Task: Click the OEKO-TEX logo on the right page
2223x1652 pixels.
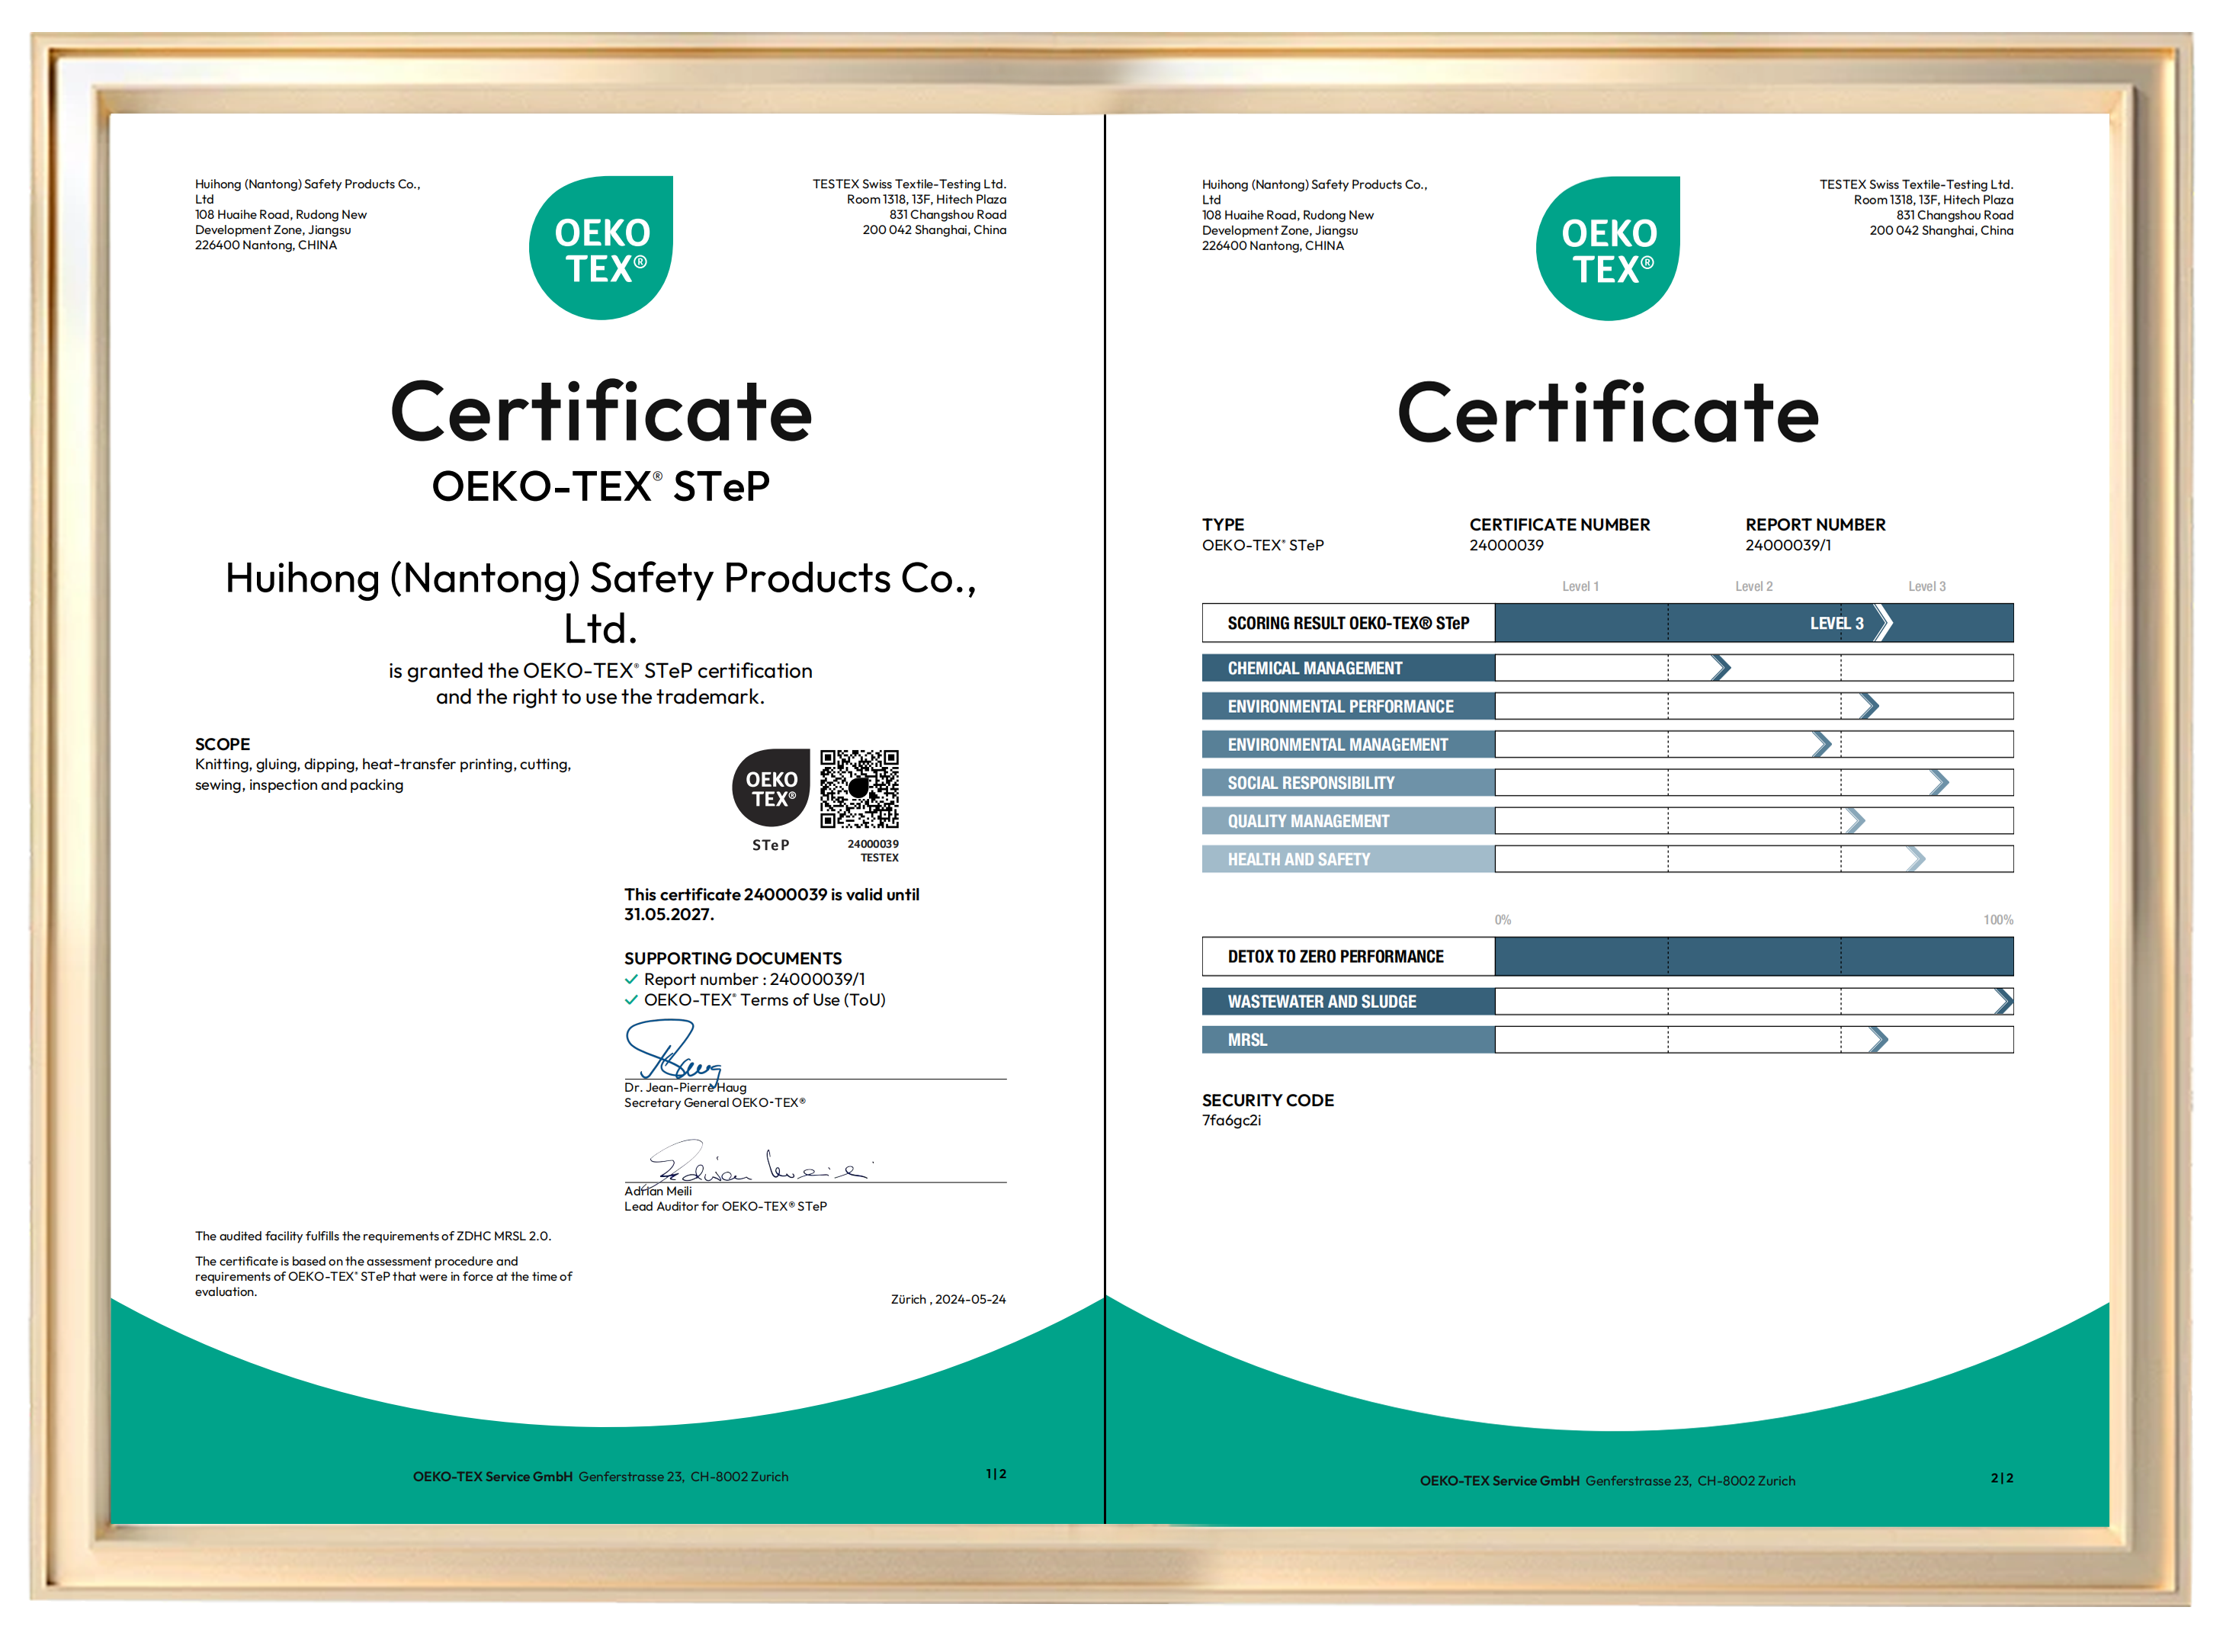Action: (1608, 248)
